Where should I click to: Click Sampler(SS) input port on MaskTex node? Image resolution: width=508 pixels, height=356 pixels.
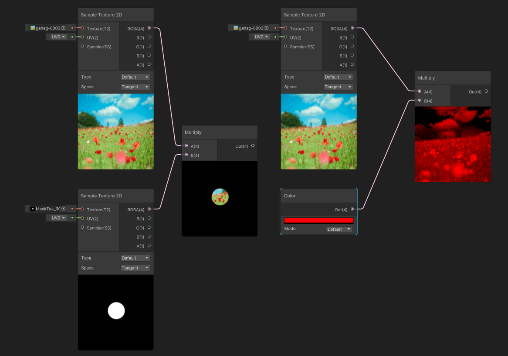coord(83,227)
